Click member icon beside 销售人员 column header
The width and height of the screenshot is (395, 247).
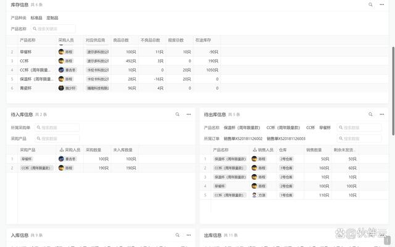tap(255, 150)
